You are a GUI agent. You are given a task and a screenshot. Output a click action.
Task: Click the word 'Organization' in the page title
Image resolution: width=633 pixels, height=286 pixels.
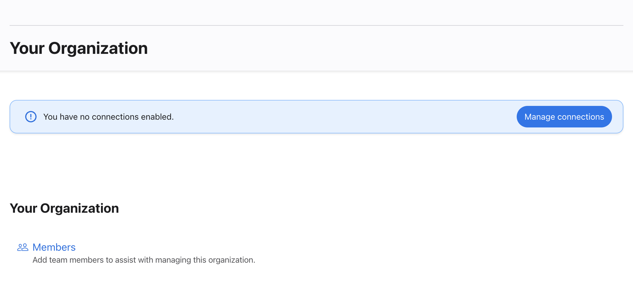click(98, 48)
